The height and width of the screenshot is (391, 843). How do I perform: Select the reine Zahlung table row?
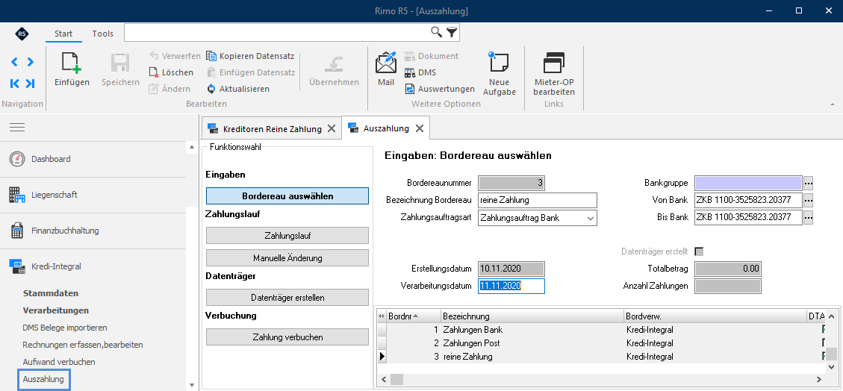click(600, 357)
